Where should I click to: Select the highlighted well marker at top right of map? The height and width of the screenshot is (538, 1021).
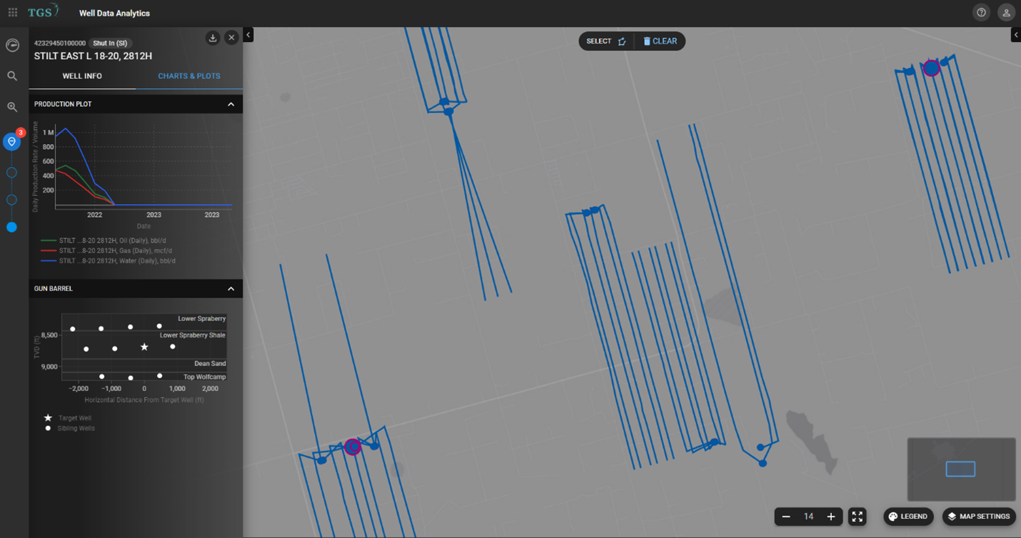pos(931,68)
